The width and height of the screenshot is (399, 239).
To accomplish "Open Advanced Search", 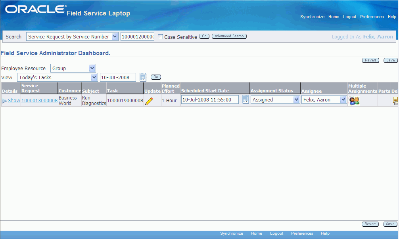I will coord(229,36).
